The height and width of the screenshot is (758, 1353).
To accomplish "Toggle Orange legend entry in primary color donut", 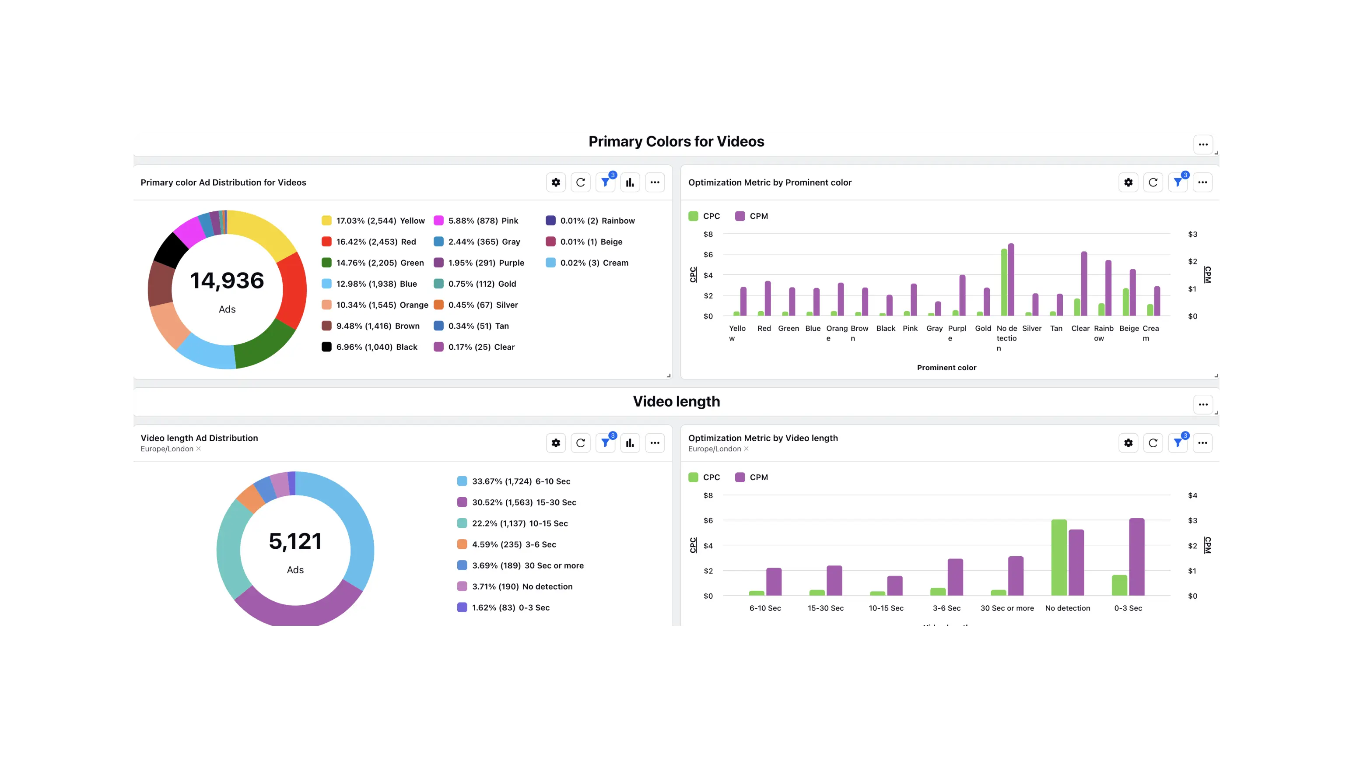I will click(375, 305).
